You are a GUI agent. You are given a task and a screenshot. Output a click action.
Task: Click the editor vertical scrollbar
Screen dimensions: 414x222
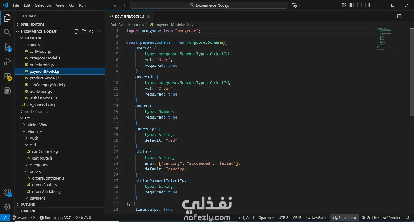412,71
